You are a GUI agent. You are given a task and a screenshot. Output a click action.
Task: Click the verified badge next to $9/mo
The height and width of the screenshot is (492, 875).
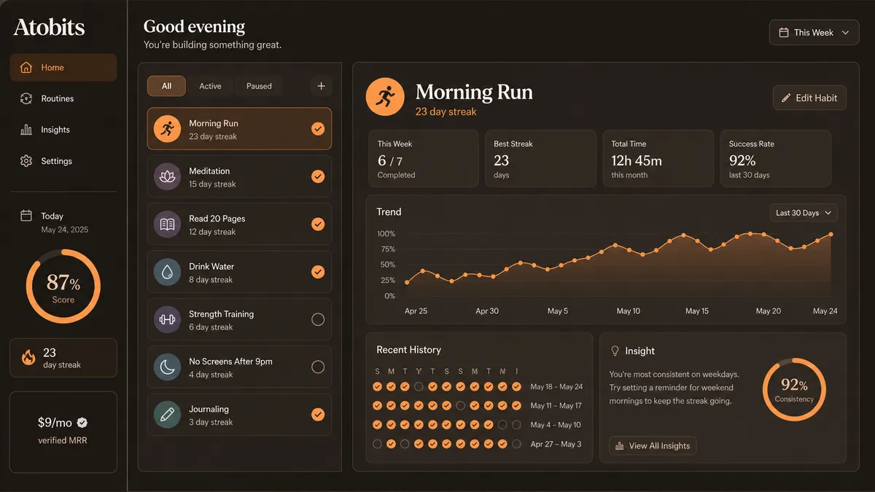(82, 422)
